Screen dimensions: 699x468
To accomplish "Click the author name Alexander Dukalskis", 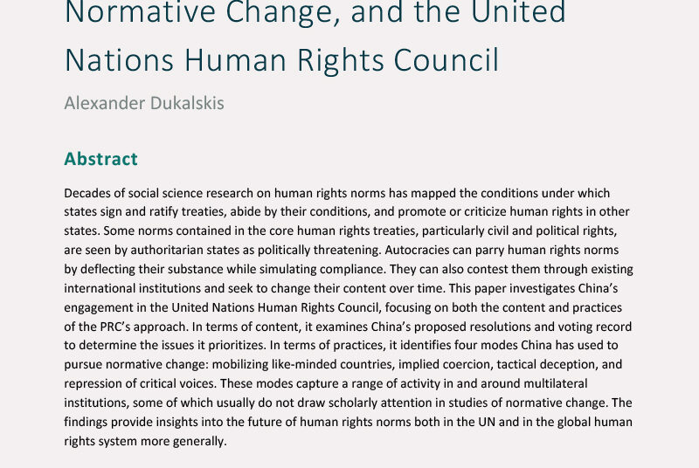I will [143, 103].
